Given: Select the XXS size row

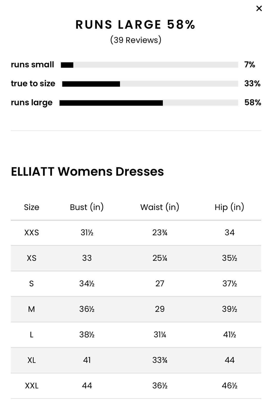Looking at the screenshot, I should click(x=136, y=233).
